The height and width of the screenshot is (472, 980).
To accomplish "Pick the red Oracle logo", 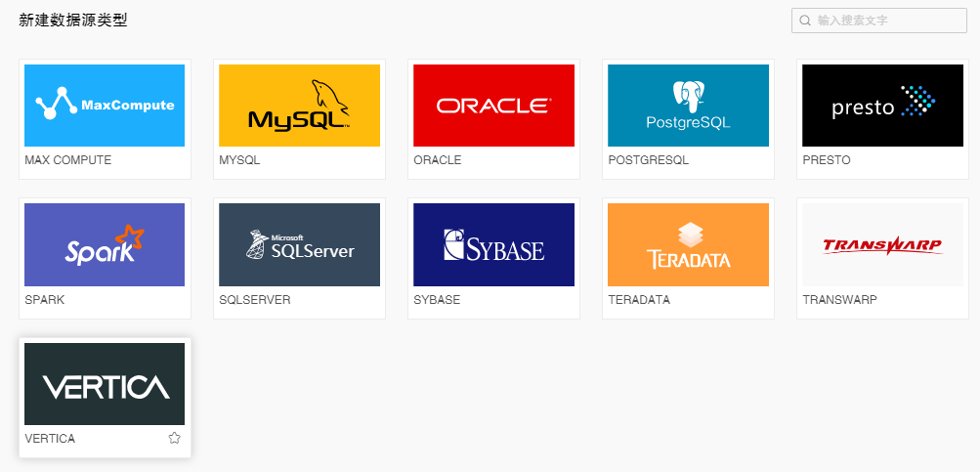I will click(x=493, y=105).
